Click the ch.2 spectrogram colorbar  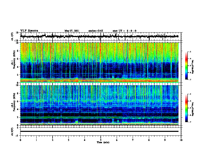186,108
